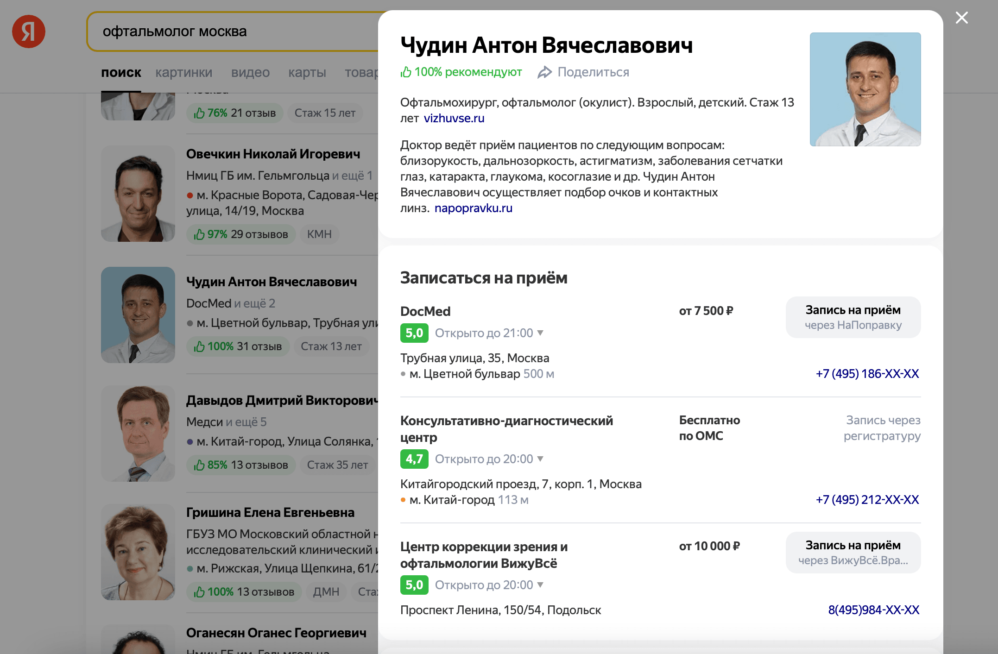998x654 pixels.
Task: Call phone number +7 (495) 212-XX-XX
Action: click(867, 500)
